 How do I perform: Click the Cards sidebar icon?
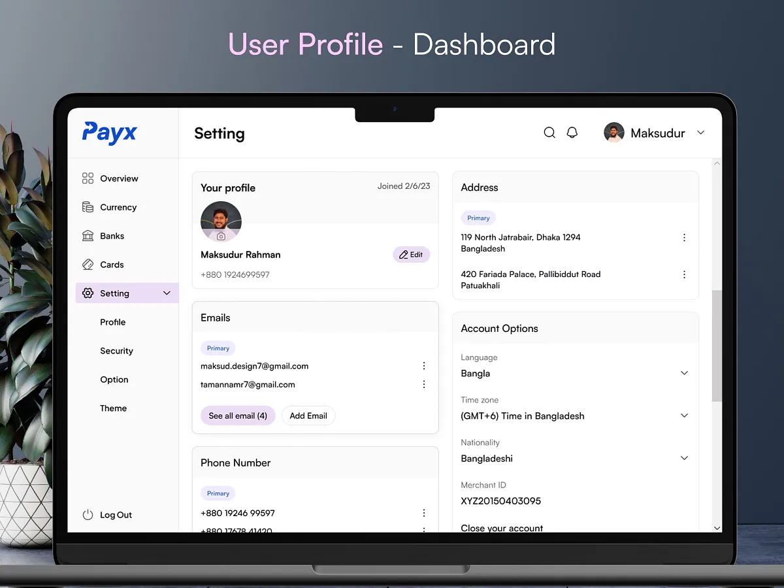point(88,264)
